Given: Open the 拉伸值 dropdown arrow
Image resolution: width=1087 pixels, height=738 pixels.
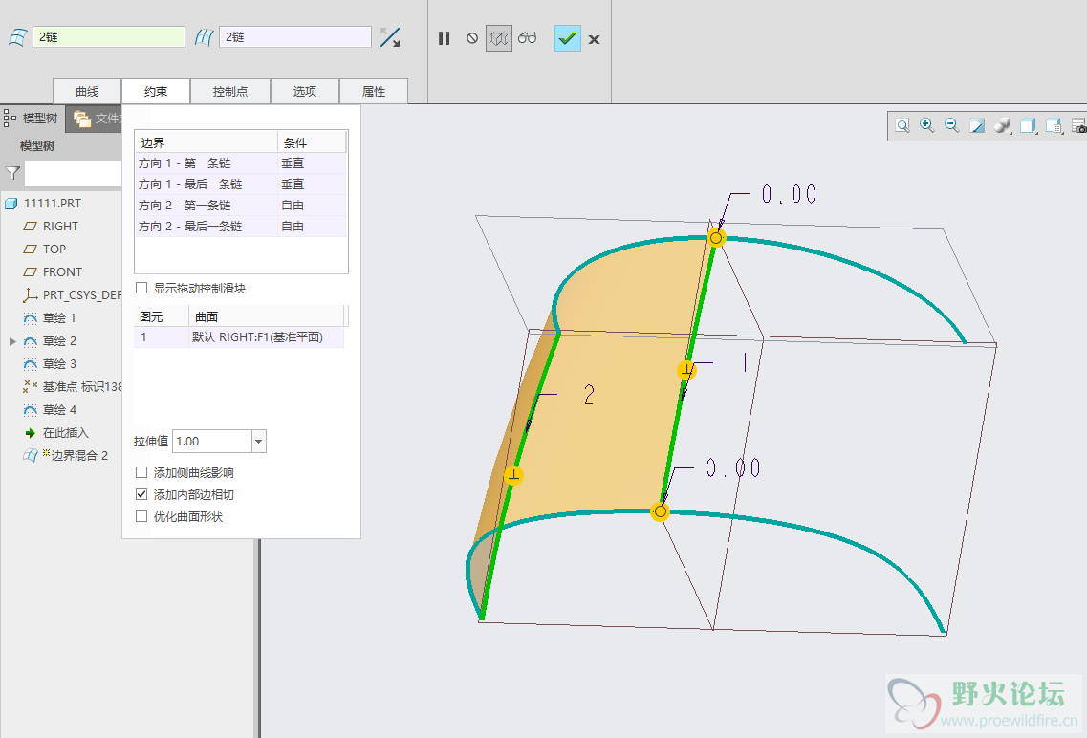Looking at the screenshot, I should click(258, 442).
